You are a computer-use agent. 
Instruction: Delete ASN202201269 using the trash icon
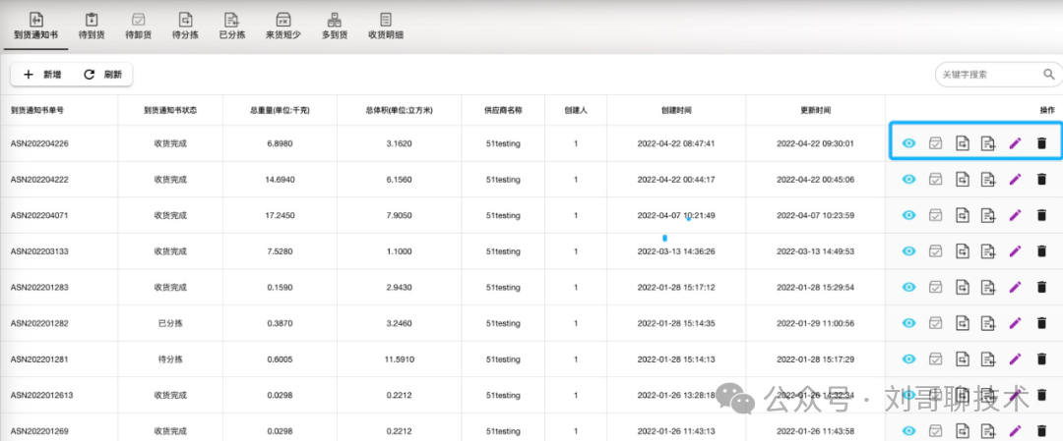pyautogui.click(x=1042, y=430)
